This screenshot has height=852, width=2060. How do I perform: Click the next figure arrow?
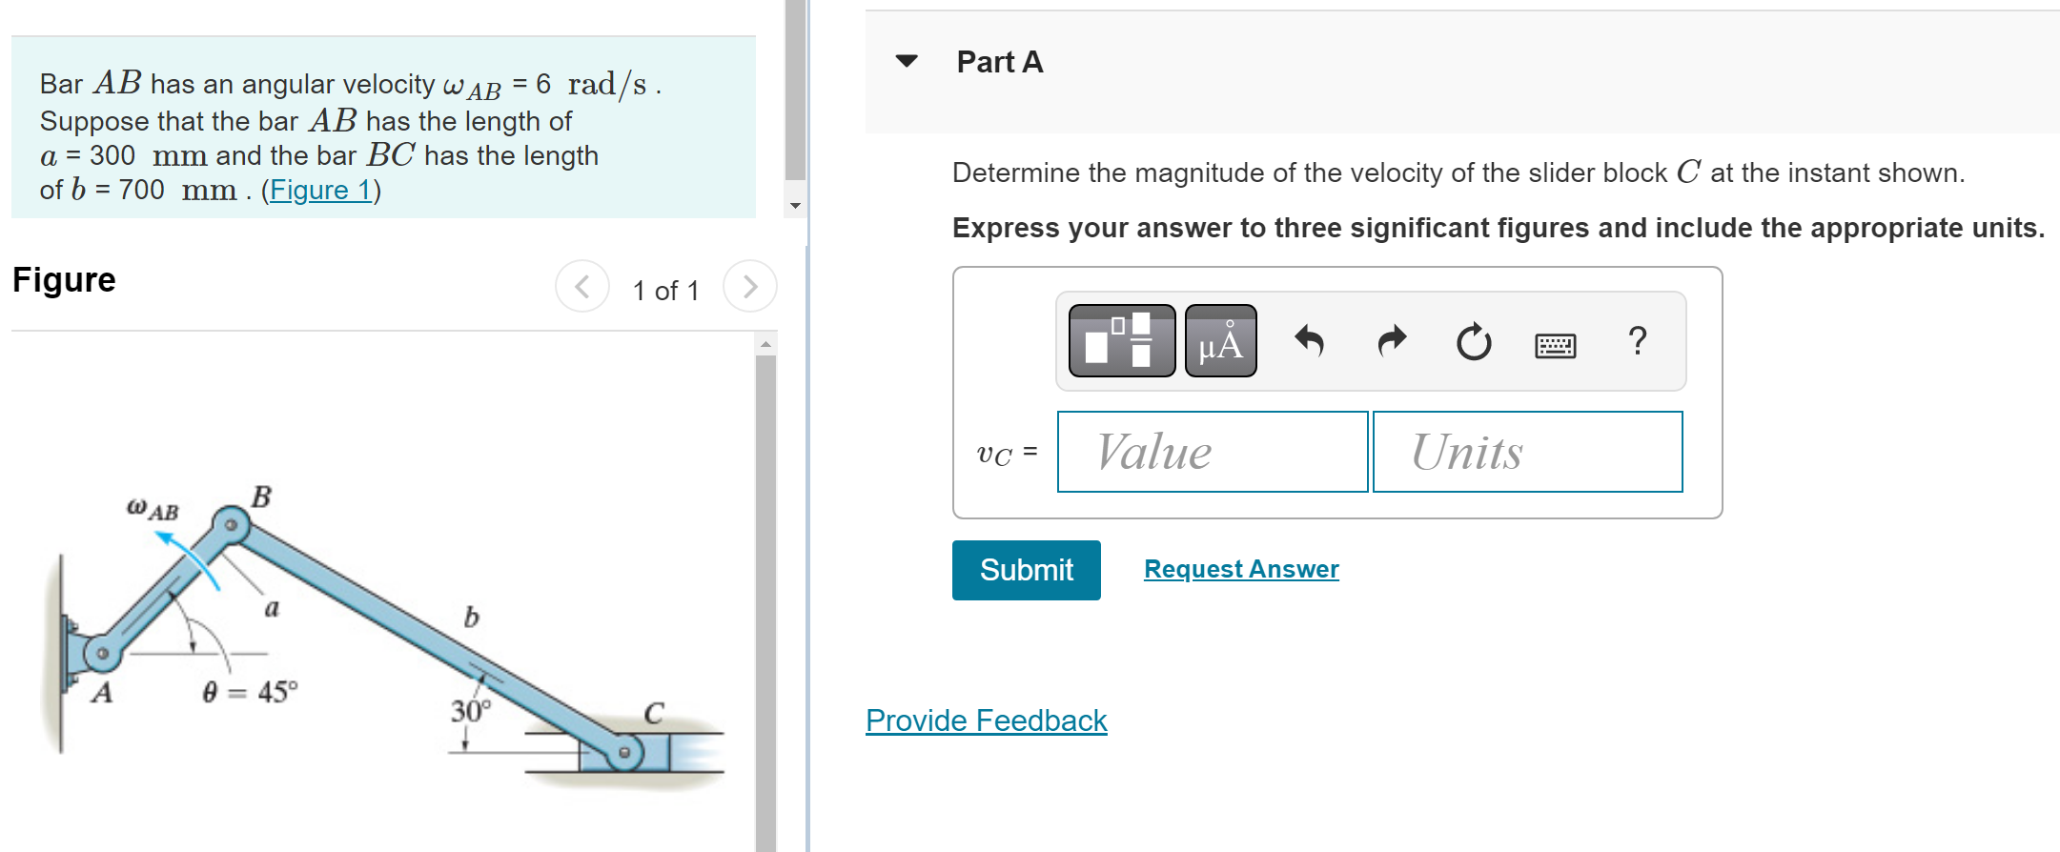pos(750,286)
